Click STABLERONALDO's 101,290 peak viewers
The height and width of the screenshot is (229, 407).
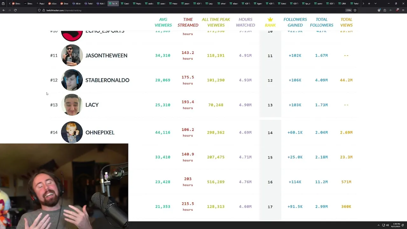pyautogui.click(x=216, y=80)
